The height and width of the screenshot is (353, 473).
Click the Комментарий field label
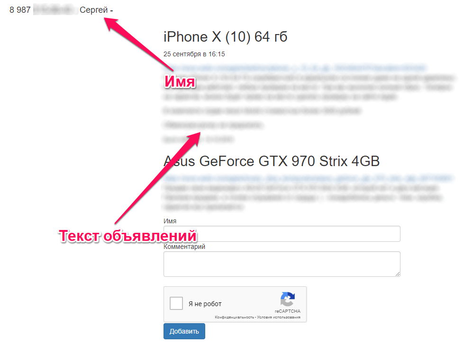[184, 247]
